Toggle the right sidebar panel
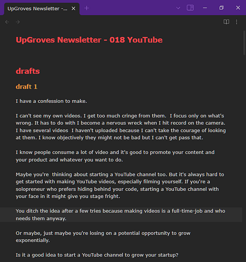The width and height of the screenshot is (246, 262). tap(190, 8)
